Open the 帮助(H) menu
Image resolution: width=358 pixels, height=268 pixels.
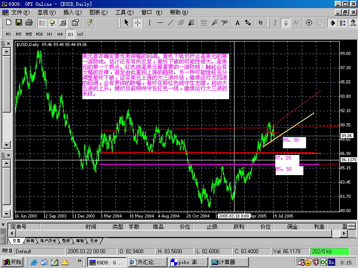[179, 13]
